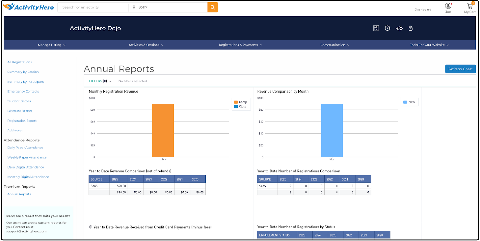Click the orange Camp color swatch
Image resolution: width=480 pixels, height=241 pixels.
(236, 102)
